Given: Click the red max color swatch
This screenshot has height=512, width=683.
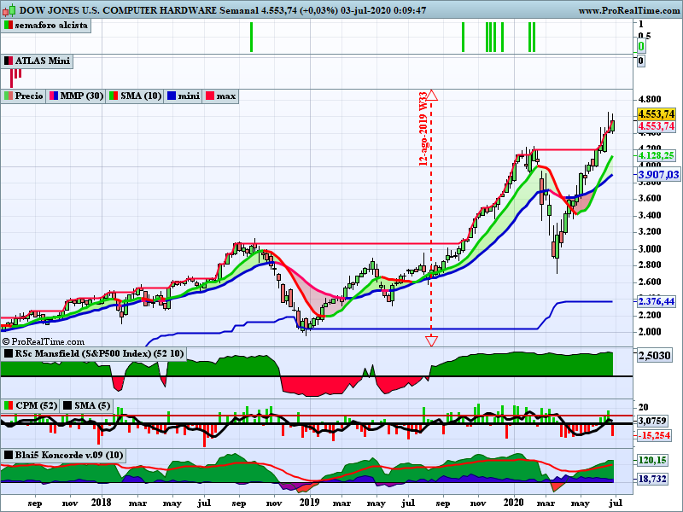Looking at the screenshot, I should (210, 96).
